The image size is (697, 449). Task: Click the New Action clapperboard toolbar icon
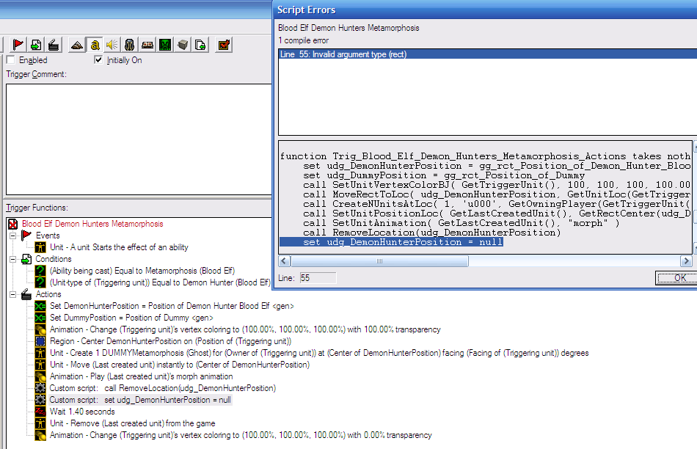54,45
